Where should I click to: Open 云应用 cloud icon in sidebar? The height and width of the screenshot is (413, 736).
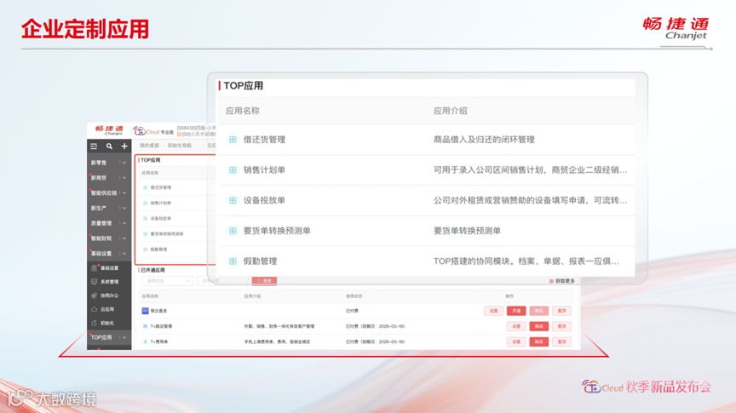94,309
